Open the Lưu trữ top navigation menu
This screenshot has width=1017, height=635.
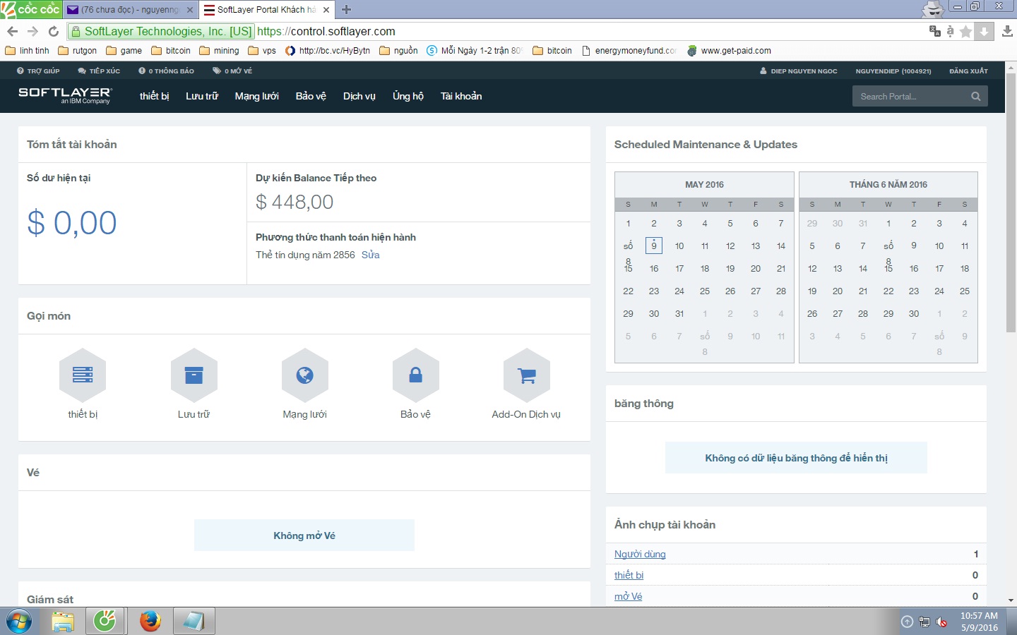(x=202, y=96)
